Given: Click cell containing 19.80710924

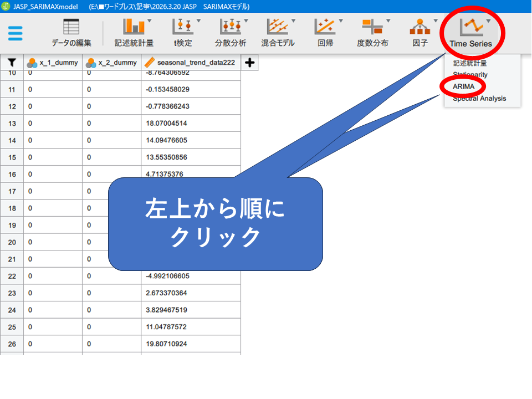Looking at the screenshot, I should click(190, 344).
